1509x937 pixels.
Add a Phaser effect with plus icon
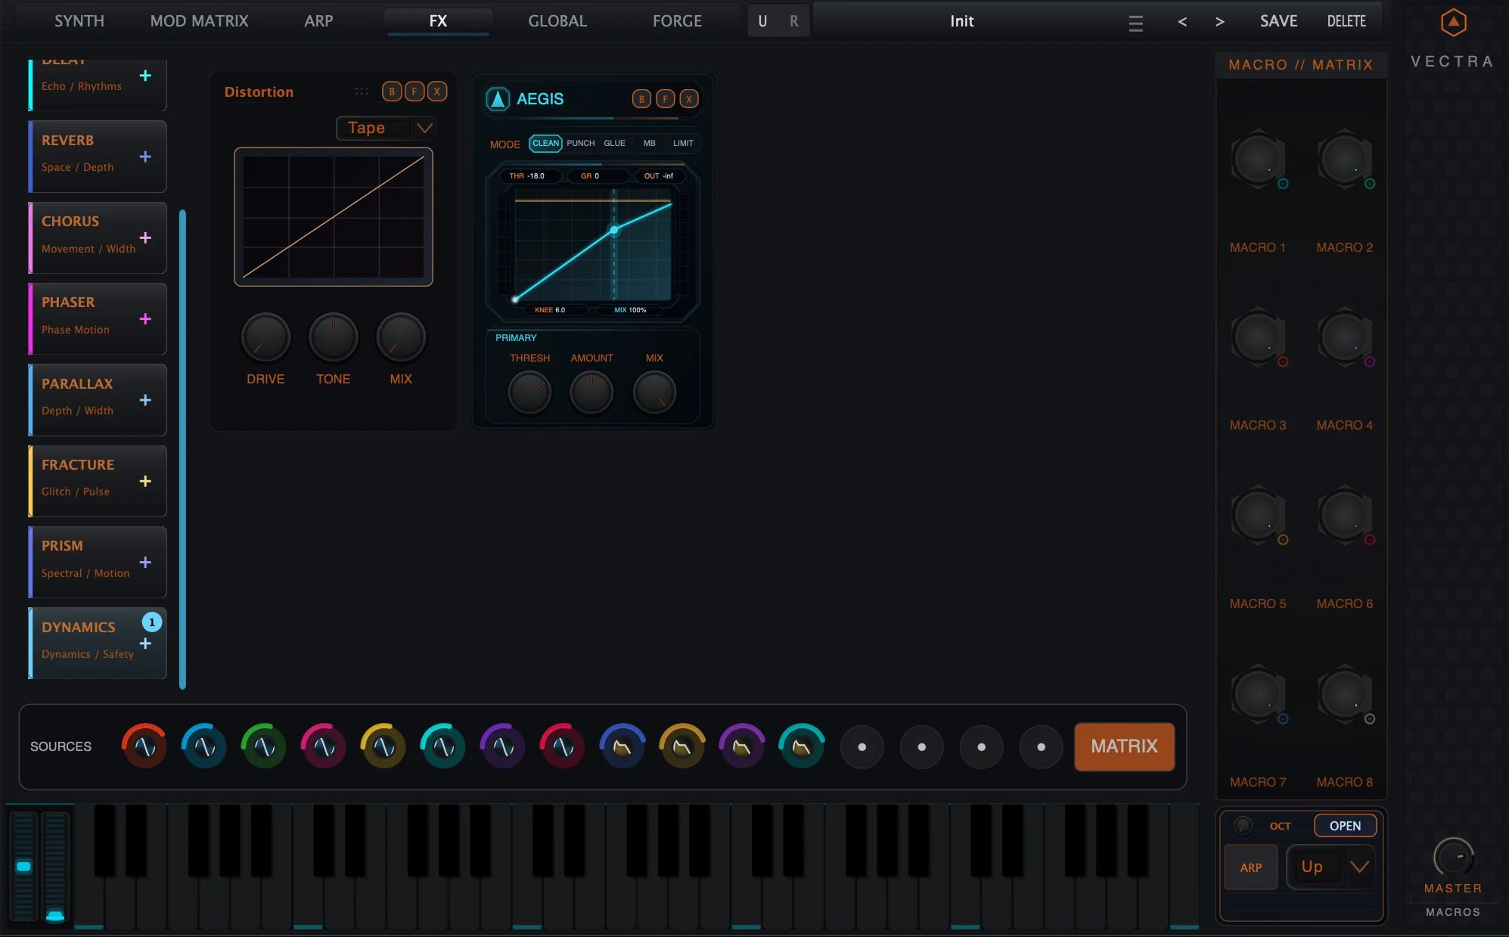tap(145, 319)
